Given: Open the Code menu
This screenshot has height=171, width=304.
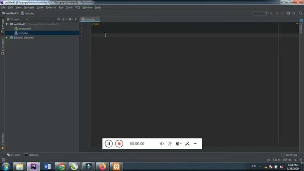Looking at the screenshot, I should pos(40,8).
